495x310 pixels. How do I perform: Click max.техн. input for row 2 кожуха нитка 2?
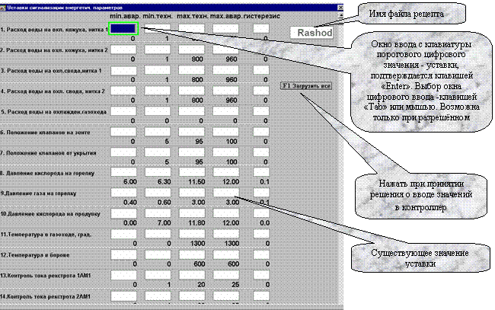pyautogui.click(x=191, y=50)
